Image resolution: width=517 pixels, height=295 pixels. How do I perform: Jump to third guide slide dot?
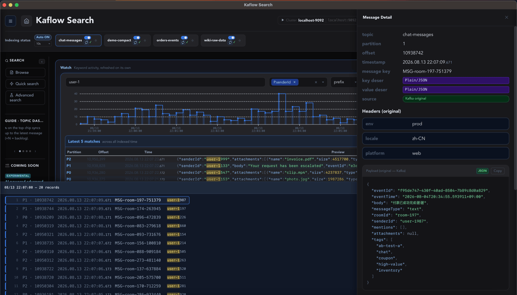click(x=27, y=151)
